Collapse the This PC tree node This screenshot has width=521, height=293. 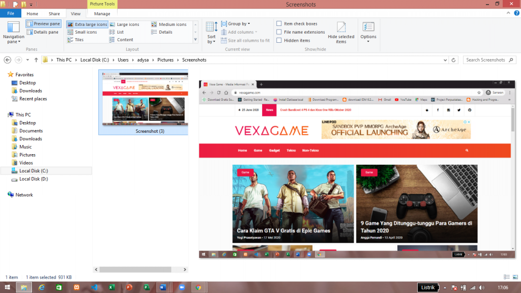click(x=5, y=115)
